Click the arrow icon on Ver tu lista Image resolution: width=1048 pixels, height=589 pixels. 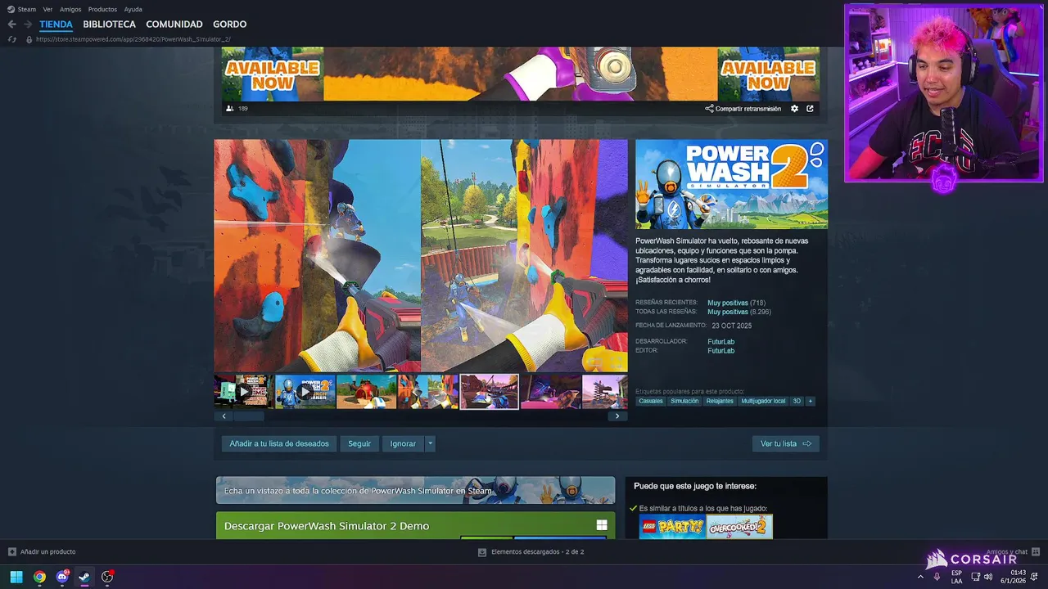click(806, 443)
